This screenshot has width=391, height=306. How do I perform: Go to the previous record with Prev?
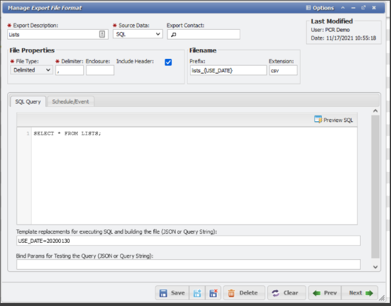(x=324, y=293)
